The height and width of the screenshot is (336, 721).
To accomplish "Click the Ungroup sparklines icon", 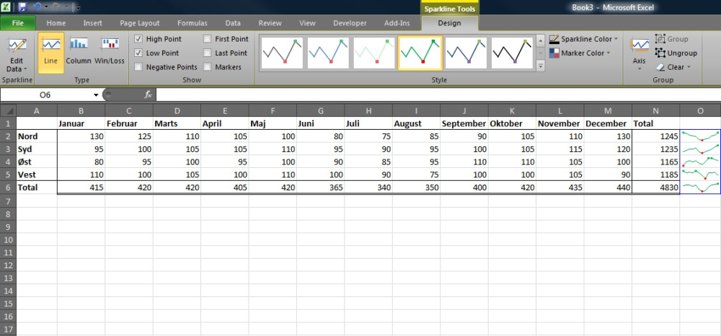I will [x=660, y=53].
